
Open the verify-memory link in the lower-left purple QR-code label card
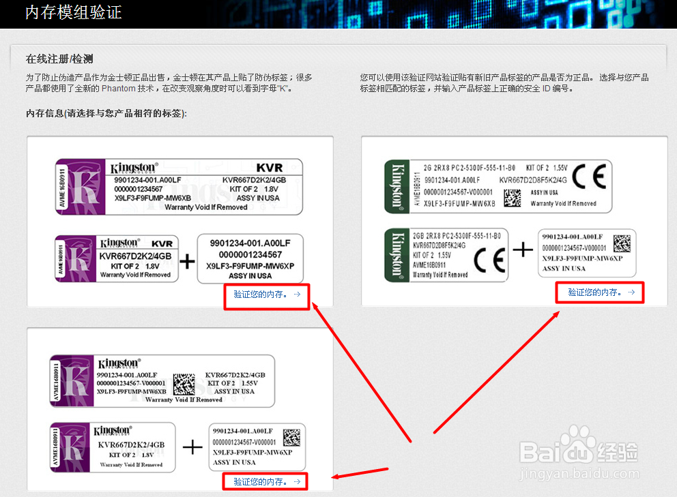267,482
